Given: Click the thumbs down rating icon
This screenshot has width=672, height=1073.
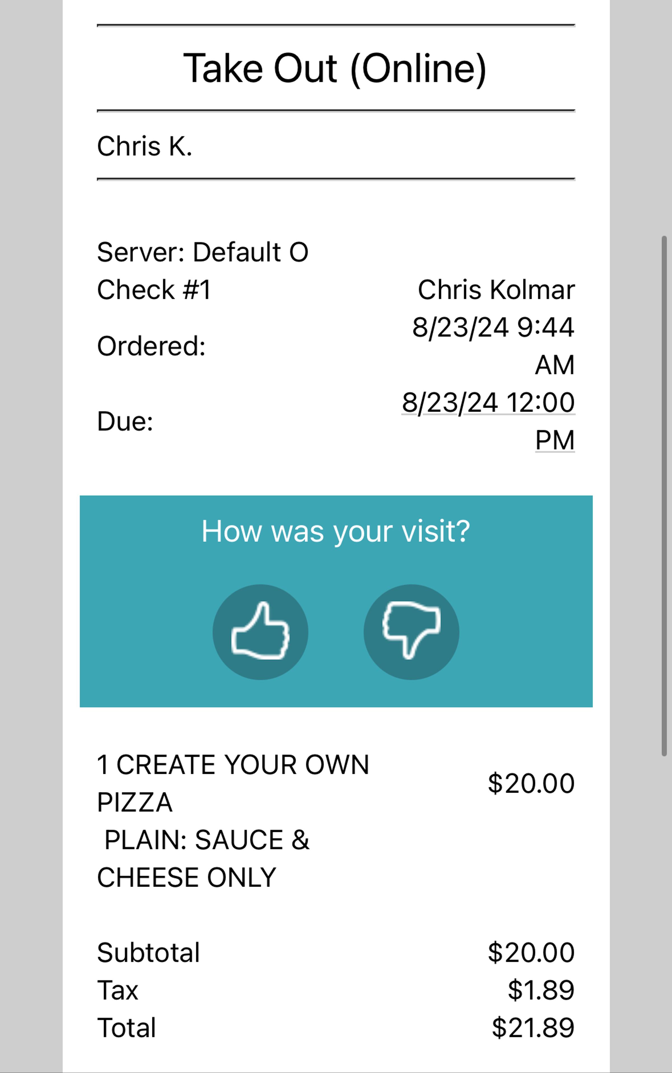Looking at the screenshot, I should [x=411, y=631].
